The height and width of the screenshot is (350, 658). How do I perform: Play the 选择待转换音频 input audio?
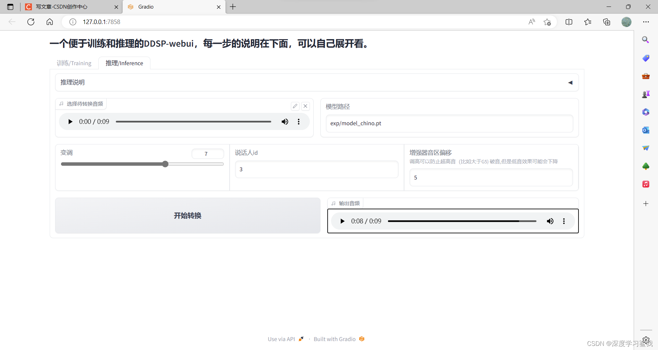(70, 121)
